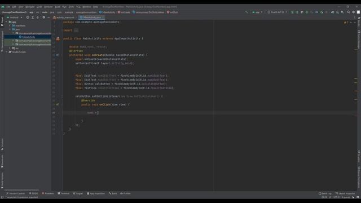The height and width of the screenshot is (203, 361).
Task: Expand the manifests folder
Action: (x=10, y=25)
